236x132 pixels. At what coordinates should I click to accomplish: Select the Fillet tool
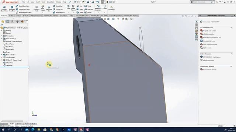click(x=68, y=7)
